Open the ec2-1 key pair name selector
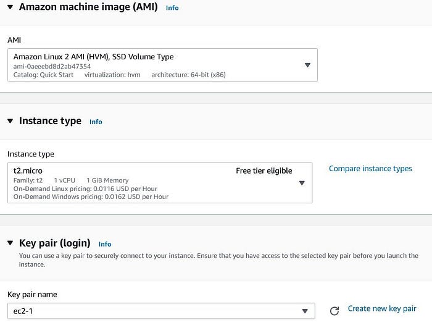 click(x=154, y=311)
